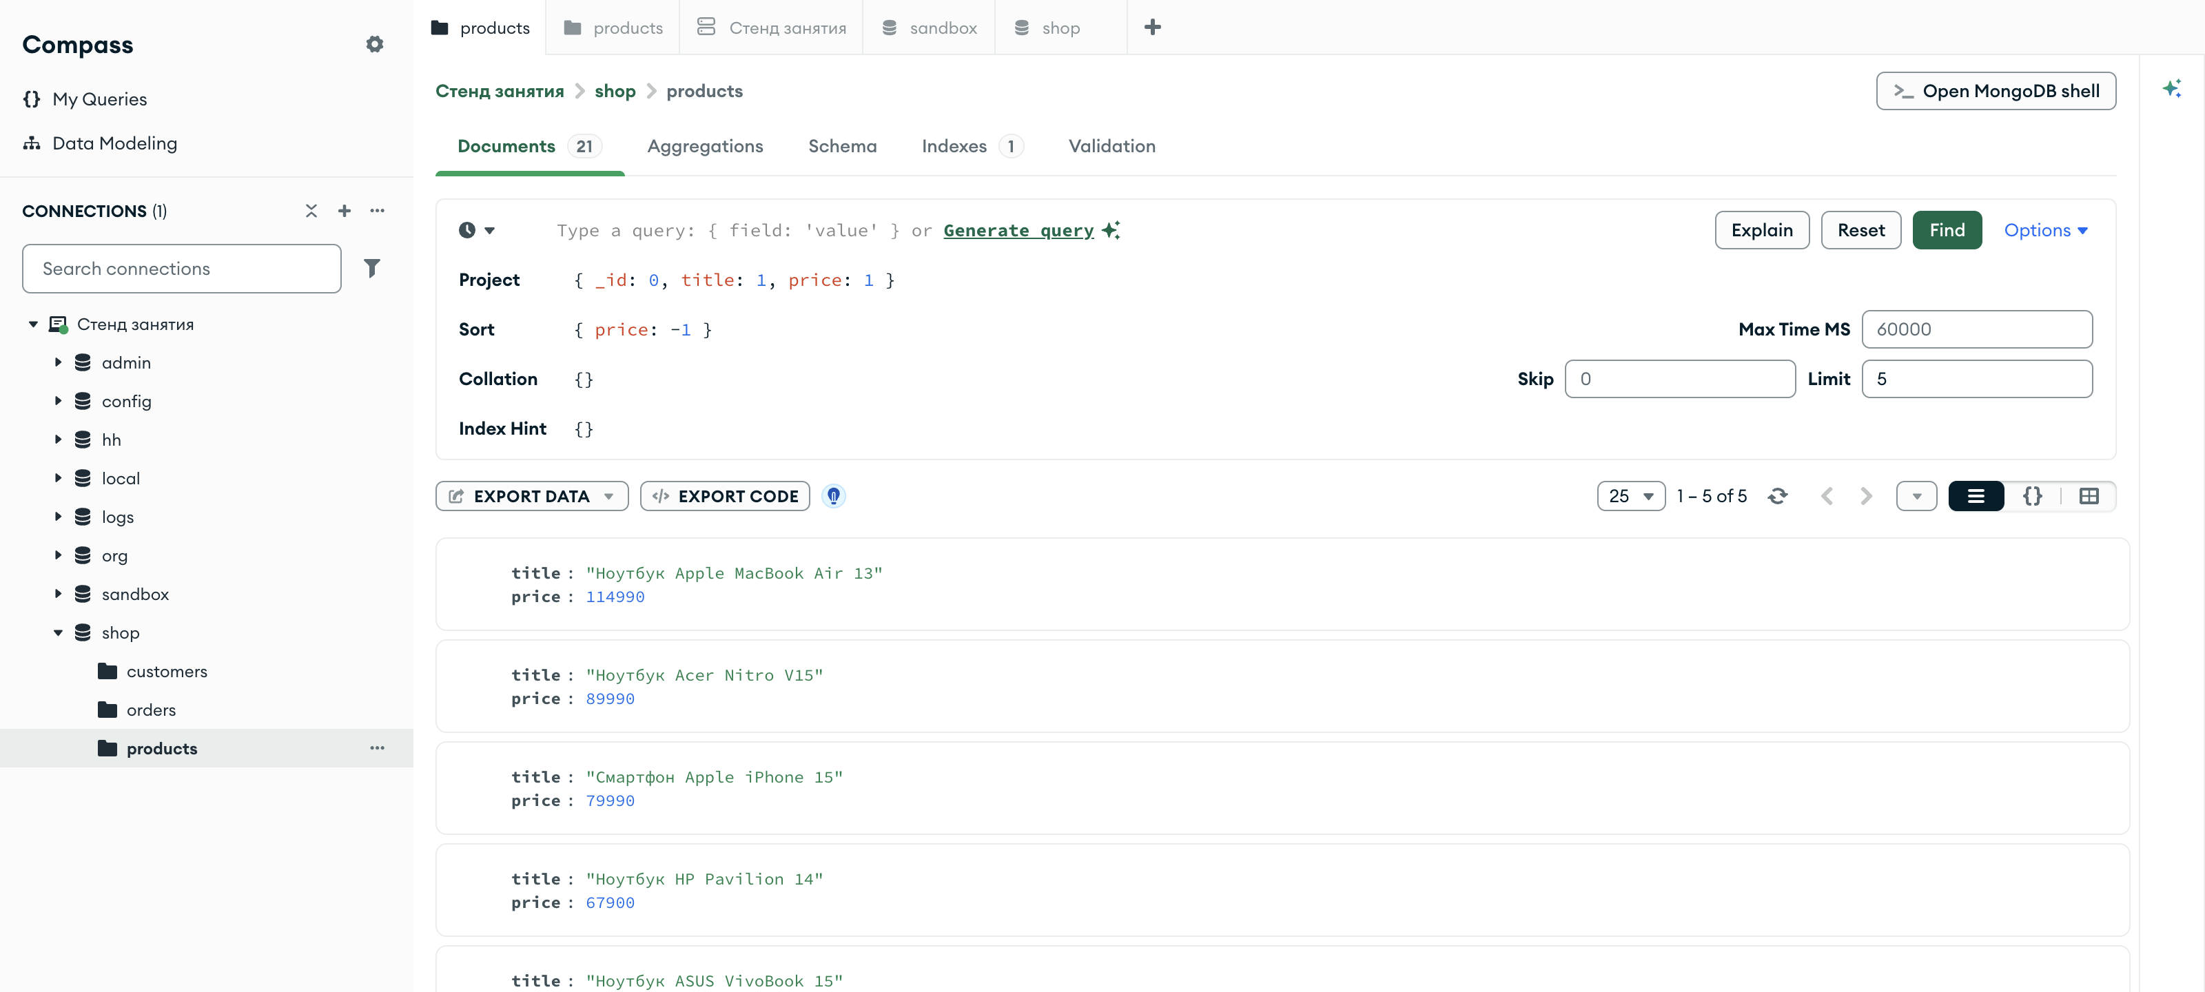Open the orders collection folder
Viewport: 2205px width, 992px height.
point(152,710)
